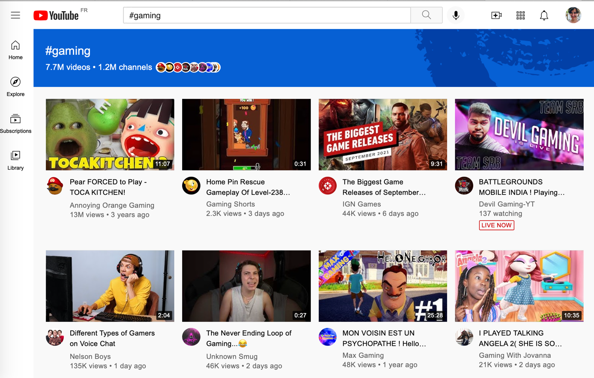Click '135K views • 1 day ago' text
The height and width of the screenshot is (378, 594).
[x=108, y=366]
